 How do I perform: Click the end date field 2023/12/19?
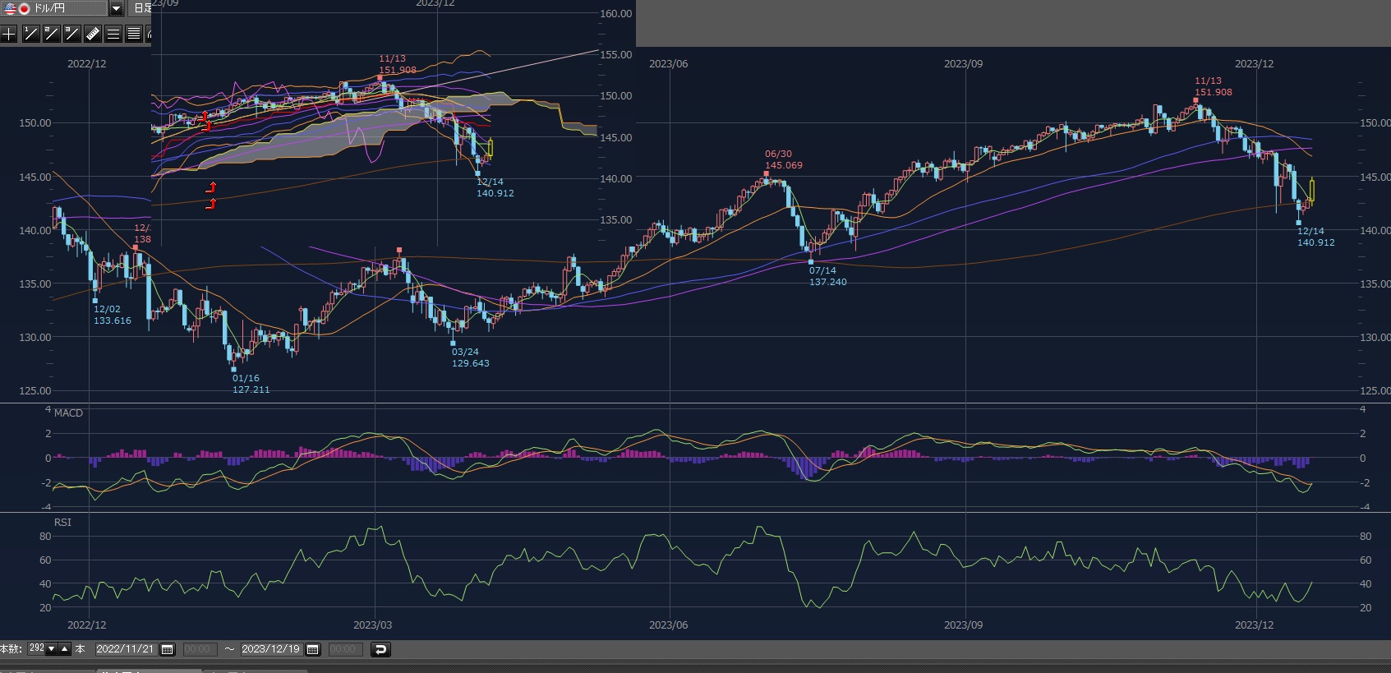pyautogui.click(x=270, y=649)
